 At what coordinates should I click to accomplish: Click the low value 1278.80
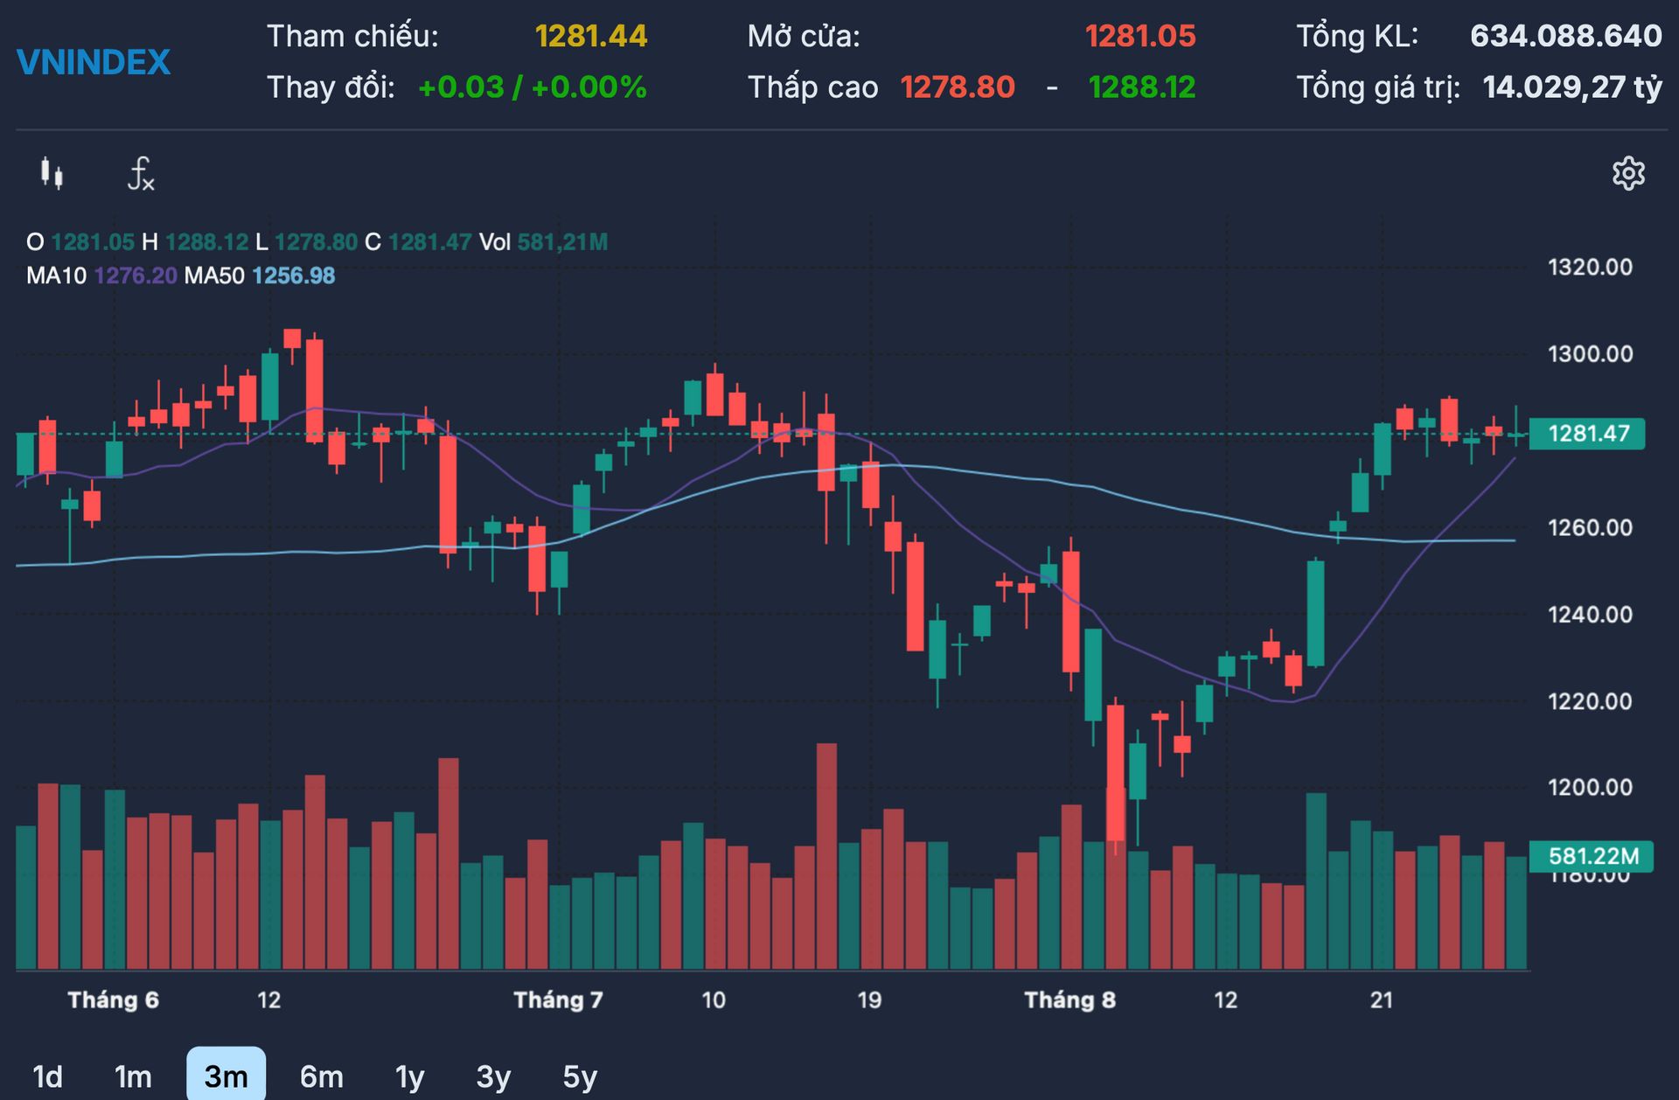click(x=958, y=87)
